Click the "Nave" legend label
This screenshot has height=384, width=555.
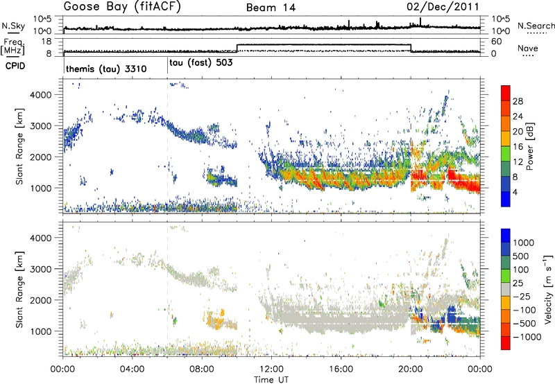coord(528,48)
